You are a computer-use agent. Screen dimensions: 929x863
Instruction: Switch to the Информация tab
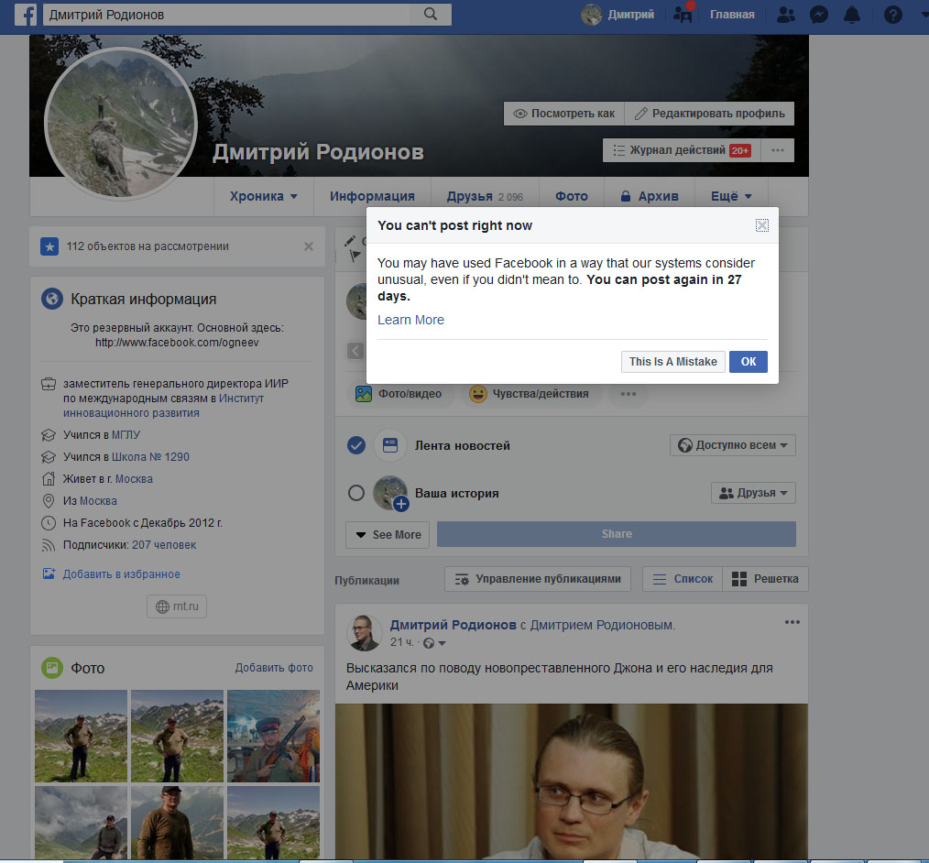pyautogui.click(x=372, y=196)
